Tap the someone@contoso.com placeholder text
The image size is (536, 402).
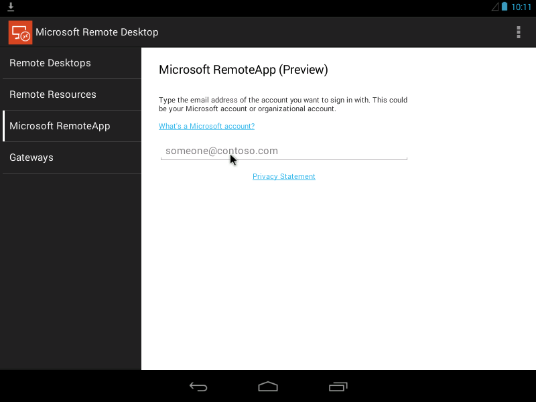point(221,150)
